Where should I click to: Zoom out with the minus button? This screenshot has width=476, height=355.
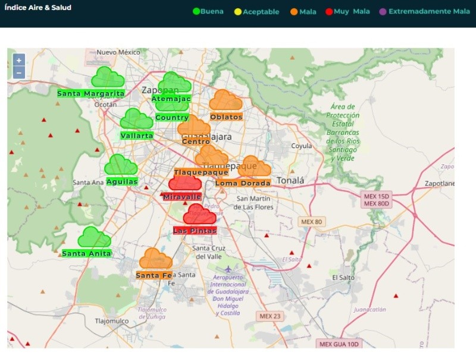click(x=19, y=73)
